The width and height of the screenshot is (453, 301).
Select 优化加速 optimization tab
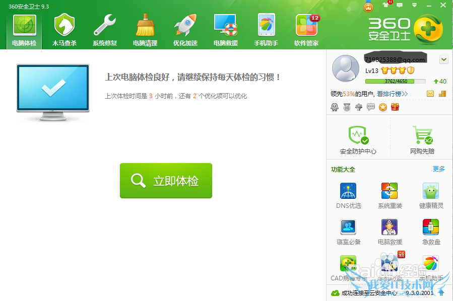185,30
